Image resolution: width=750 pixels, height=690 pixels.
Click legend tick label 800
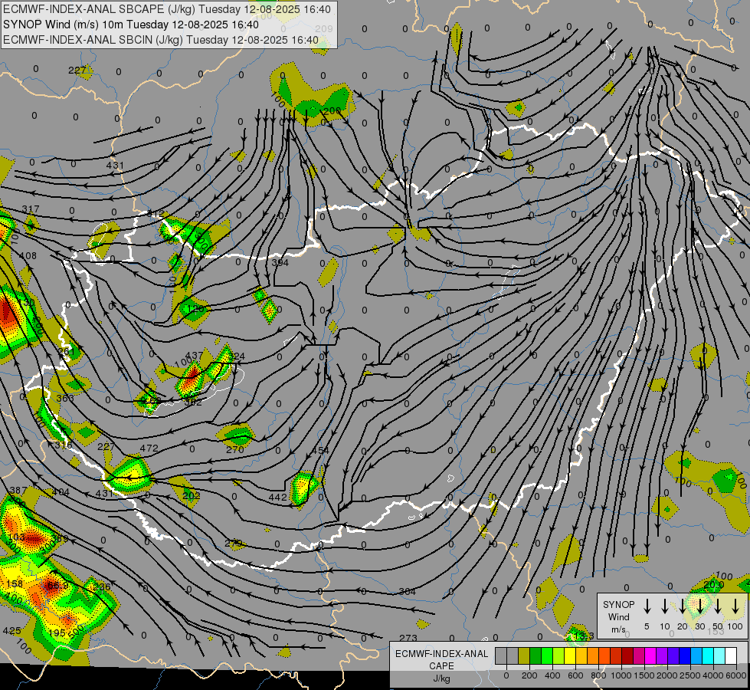tap(598, 675)
